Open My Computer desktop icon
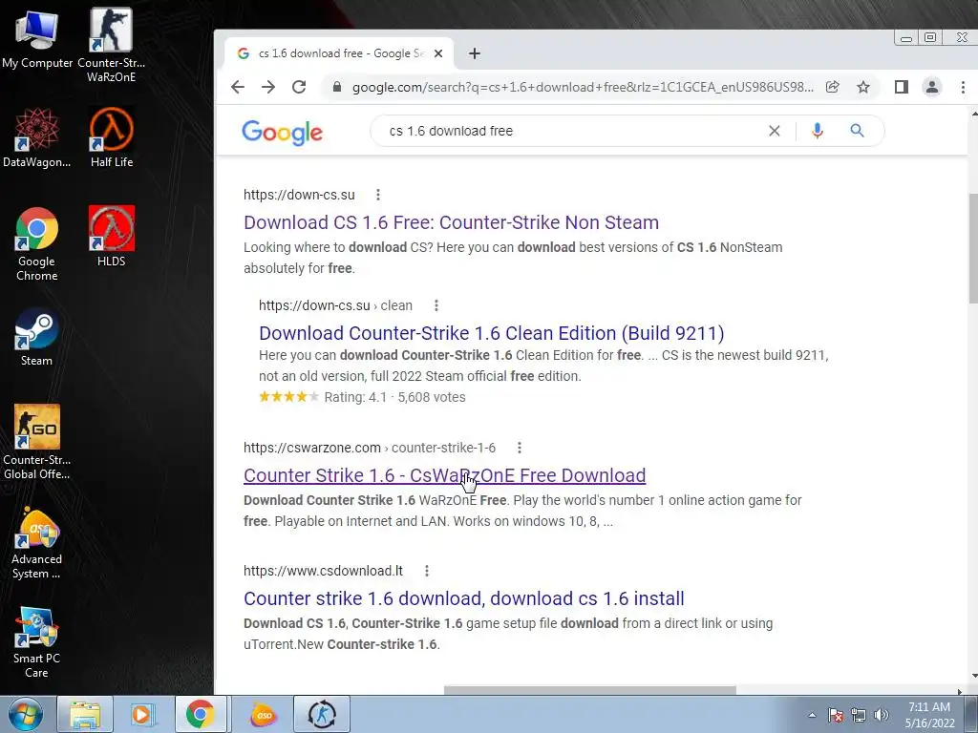This screenshot has width=978, height=733. coord(36,38)
